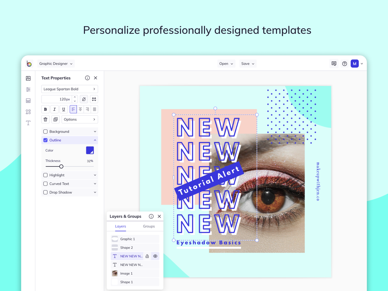The image size is (388, 291).
Task: Click the M user avatar
Action: click(x=355, y=64)
